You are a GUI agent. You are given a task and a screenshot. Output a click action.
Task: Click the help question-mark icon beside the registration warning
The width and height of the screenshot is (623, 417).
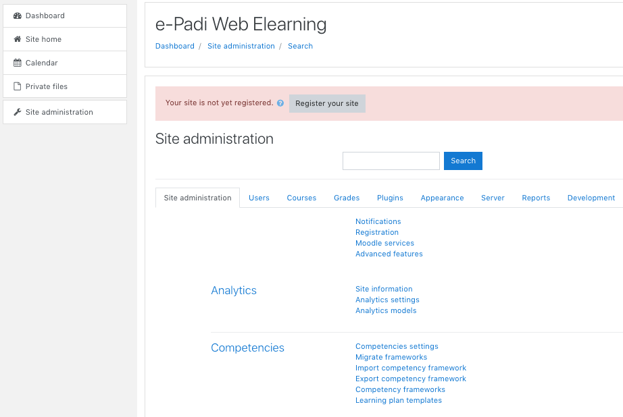click(280, 103)
